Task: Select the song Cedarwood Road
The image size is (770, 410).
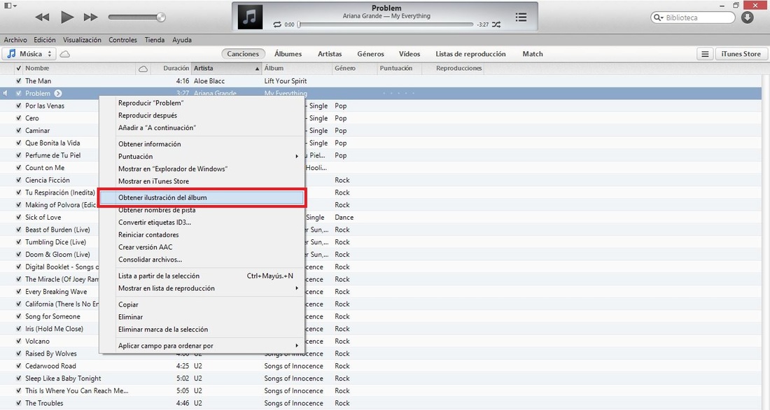Action: 50,366
